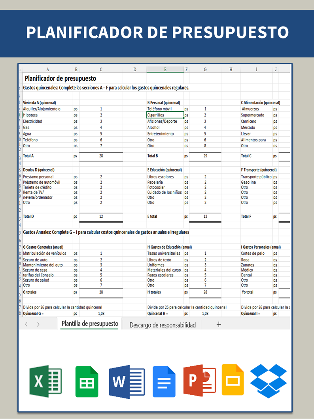
Task: Click the Total B value 29
Action: (205, 156)
